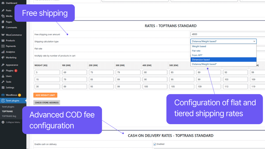Click the Flat rate row label
The height and width of the screenshot is (149, 265).
point(38,49)
